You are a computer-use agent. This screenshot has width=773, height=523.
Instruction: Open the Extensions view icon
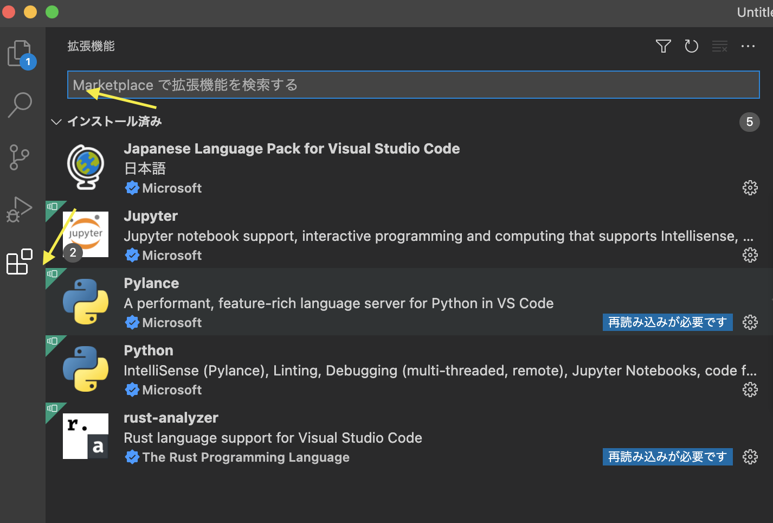click(20, 262)
